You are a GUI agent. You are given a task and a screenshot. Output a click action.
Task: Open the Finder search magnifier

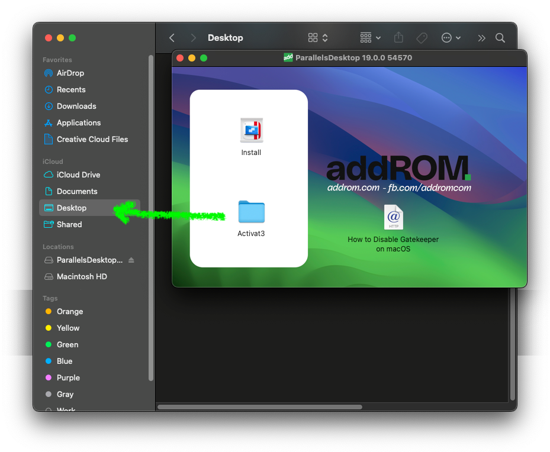pos(500,38)
